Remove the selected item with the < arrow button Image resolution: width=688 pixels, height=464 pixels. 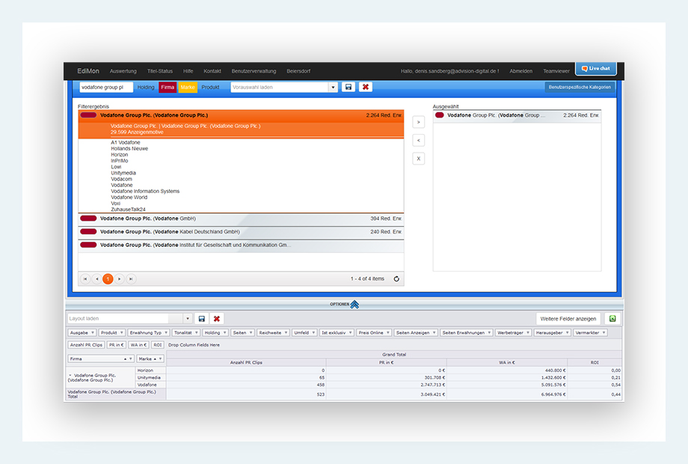click(419, 141)
